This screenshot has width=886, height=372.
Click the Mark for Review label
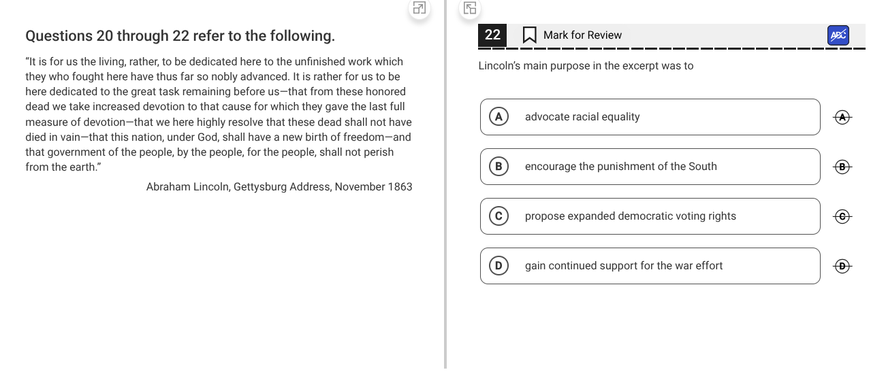[582, 35]
